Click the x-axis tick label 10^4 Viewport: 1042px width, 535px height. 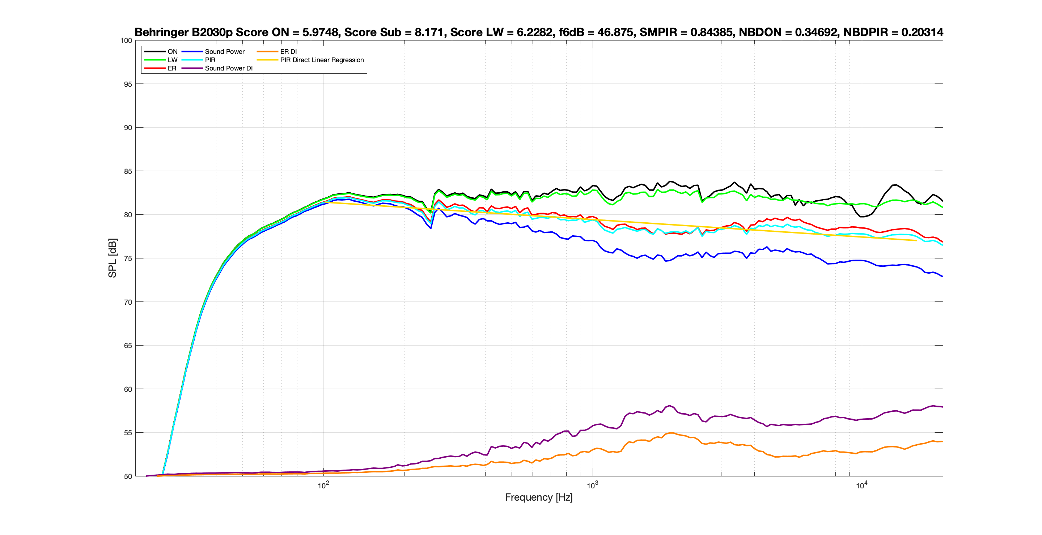tap(861, 485)
